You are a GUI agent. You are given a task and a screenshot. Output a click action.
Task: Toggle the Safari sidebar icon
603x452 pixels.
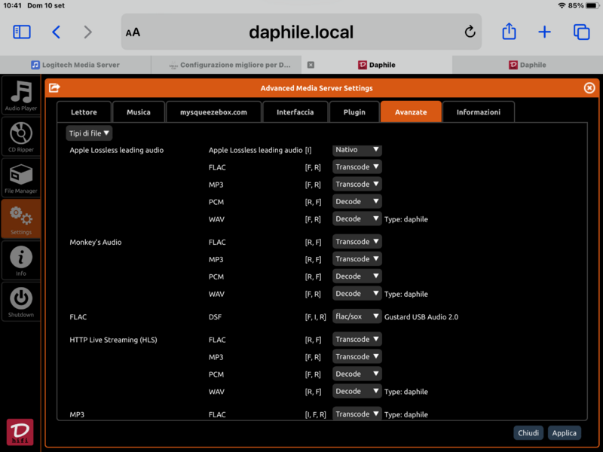point(22,32)
